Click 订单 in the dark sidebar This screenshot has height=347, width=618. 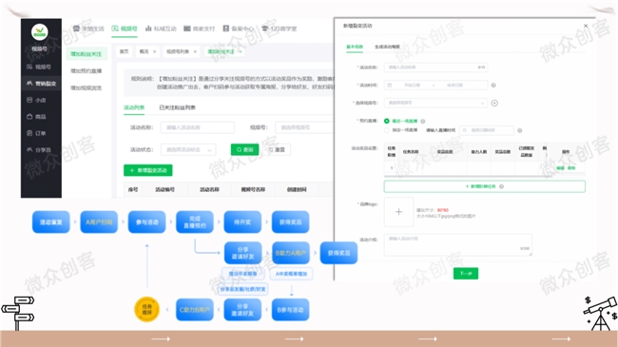(40, 133)
